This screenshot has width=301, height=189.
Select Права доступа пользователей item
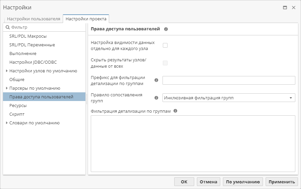44,97
